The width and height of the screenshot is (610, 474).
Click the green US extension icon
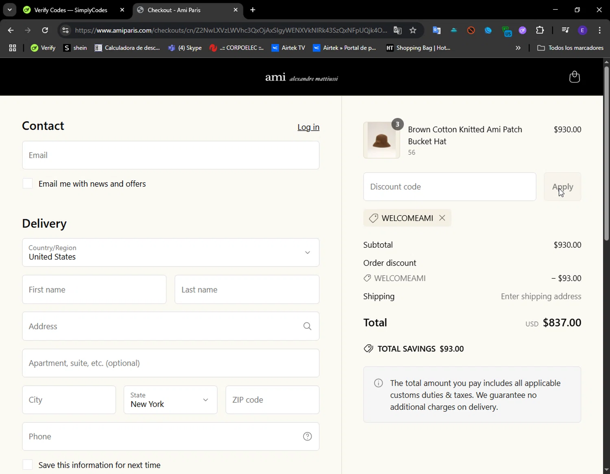tap(506, 31)
